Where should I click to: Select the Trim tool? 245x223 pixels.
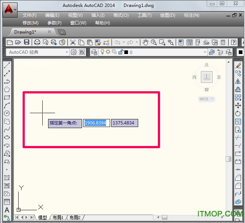[x=238, y=138]
